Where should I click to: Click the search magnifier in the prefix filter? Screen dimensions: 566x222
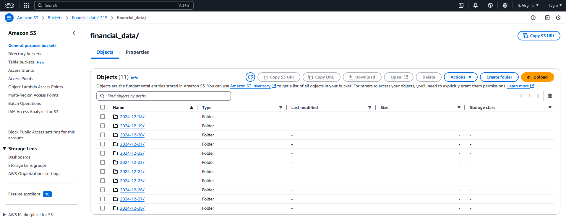[102, 96]
